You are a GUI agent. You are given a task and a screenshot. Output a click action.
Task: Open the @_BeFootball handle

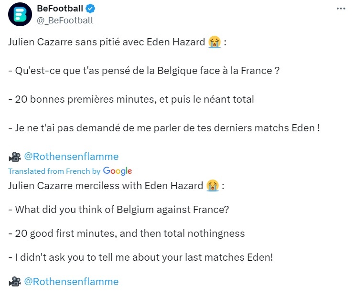pos(65,20)
